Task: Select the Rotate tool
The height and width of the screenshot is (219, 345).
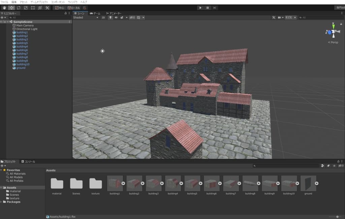Action: pyautogui.click(x=19, y=8)
